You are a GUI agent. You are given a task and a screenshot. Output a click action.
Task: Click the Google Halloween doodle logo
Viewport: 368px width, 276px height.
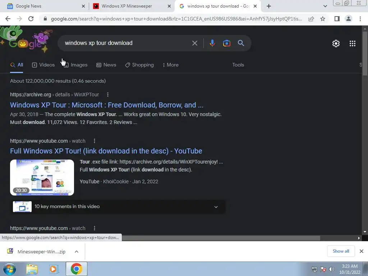pos(26,40)
